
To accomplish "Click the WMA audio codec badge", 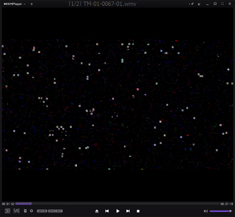I will 52,211.
